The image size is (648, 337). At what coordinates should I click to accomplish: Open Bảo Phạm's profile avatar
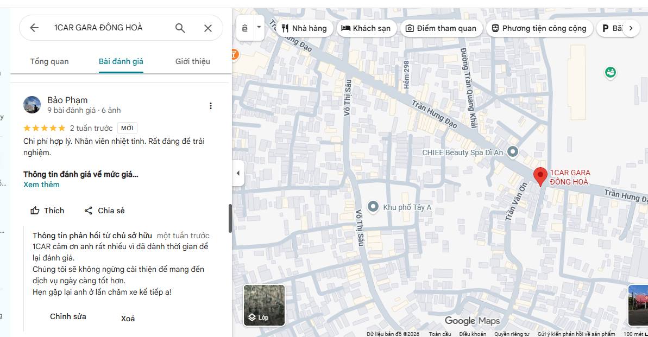(x=32, y=105)
